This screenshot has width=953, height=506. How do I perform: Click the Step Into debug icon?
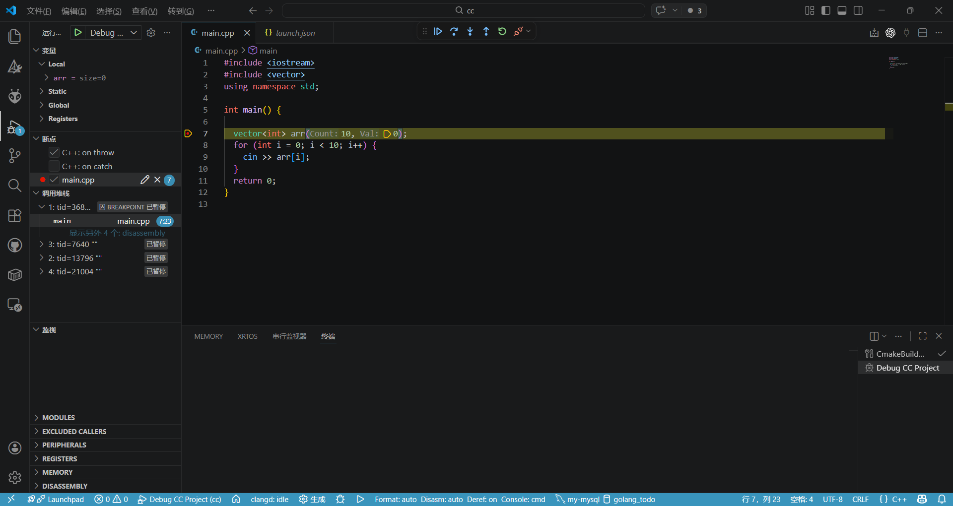[470, 31]
